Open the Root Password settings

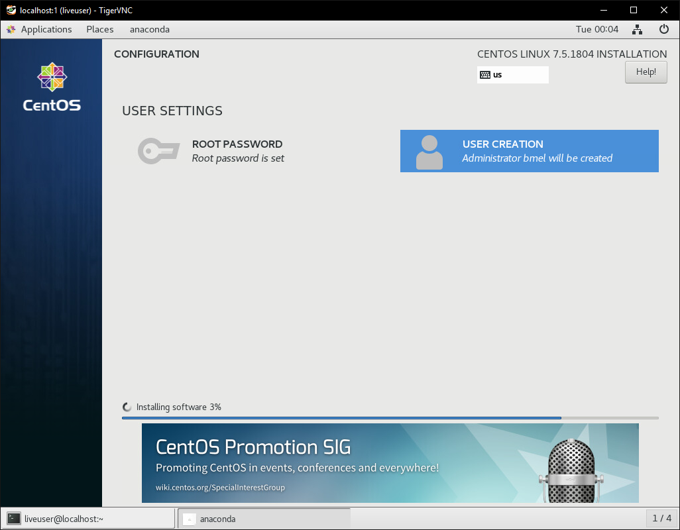coord(237,151)
